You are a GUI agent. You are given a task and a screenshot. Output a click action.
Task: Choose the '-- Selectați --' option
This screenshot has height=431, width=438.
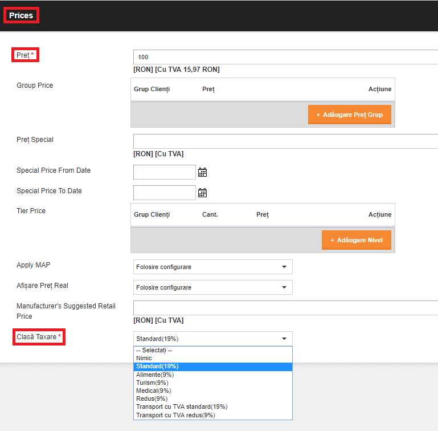click(213, 350)
